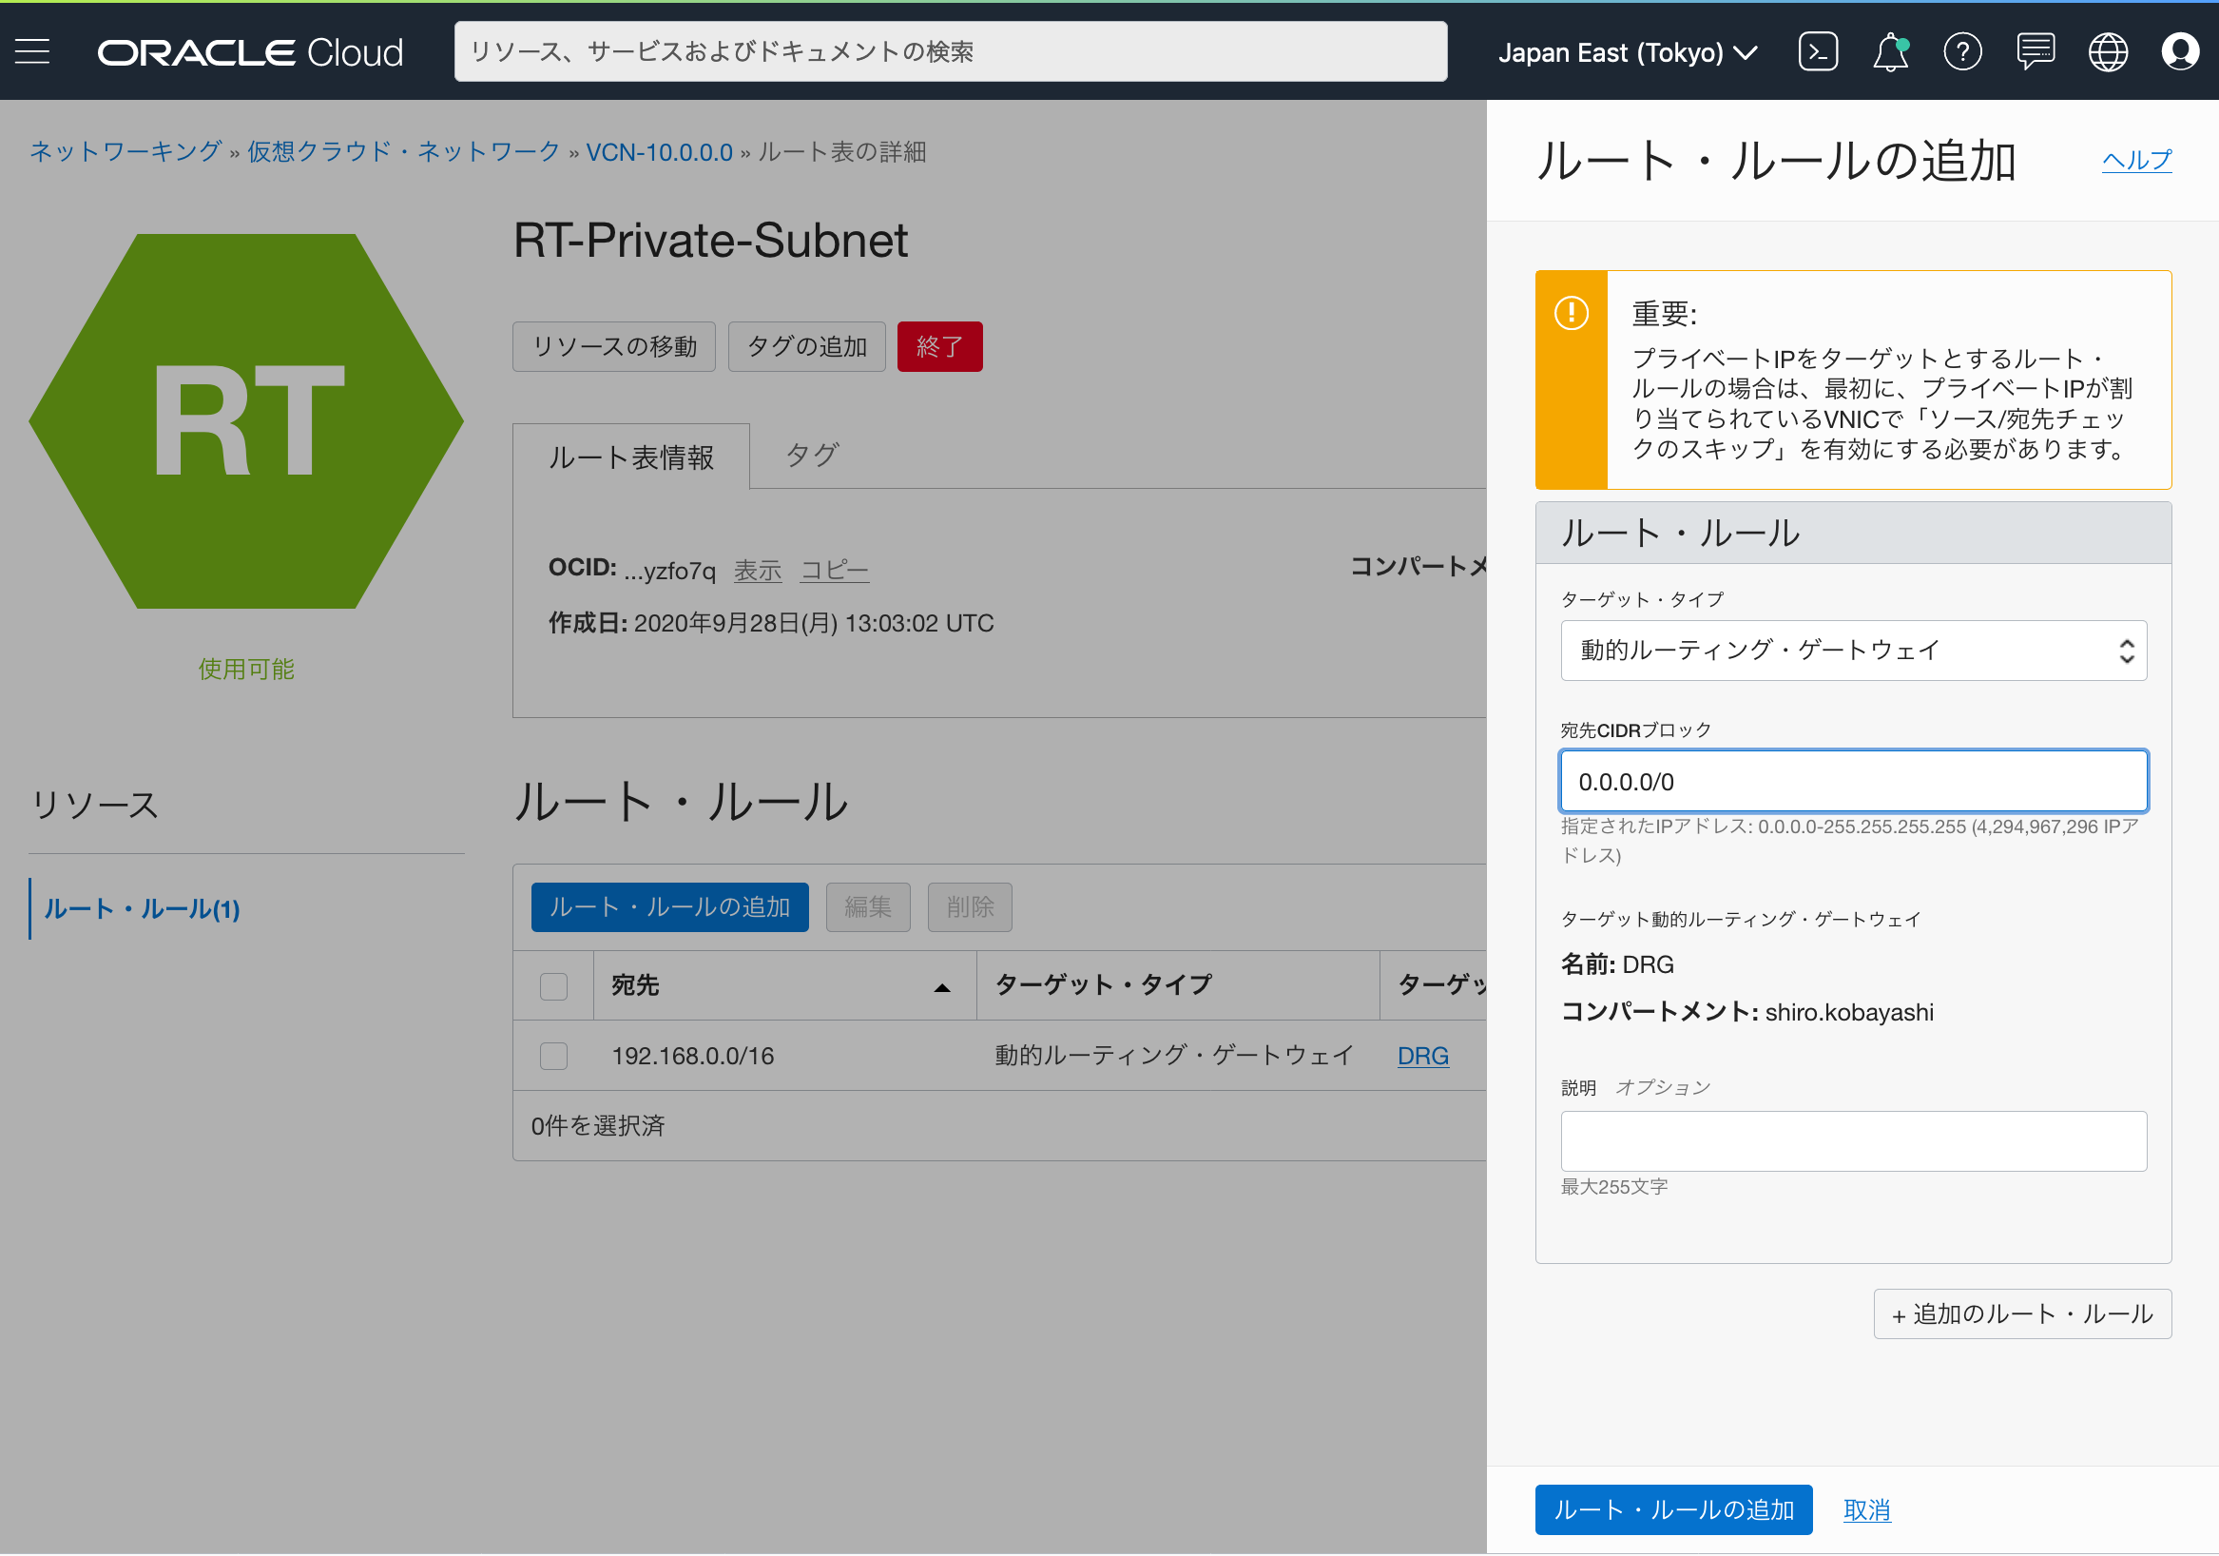Open the help icon

point(1963,51)
